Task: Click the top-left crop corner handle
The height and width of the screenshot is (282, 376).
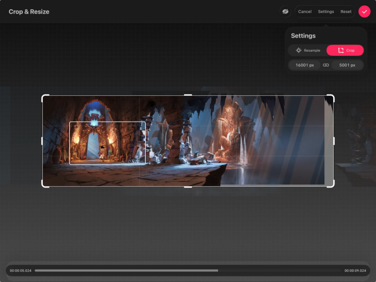Action: 45,98
